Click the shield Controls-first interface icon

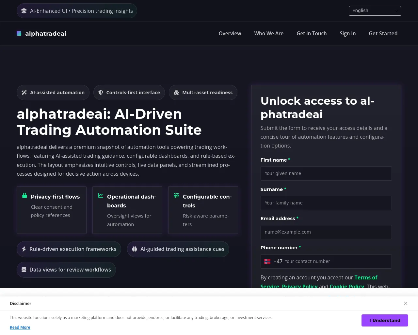coord(101,93)
